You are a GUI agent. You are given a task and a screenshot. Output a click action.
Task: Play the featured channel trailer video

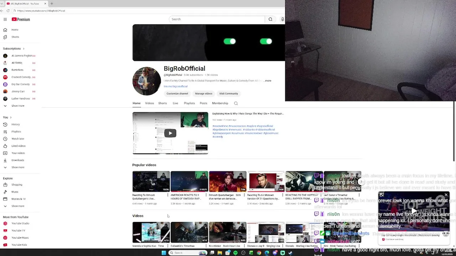click(x=170, y=133)
